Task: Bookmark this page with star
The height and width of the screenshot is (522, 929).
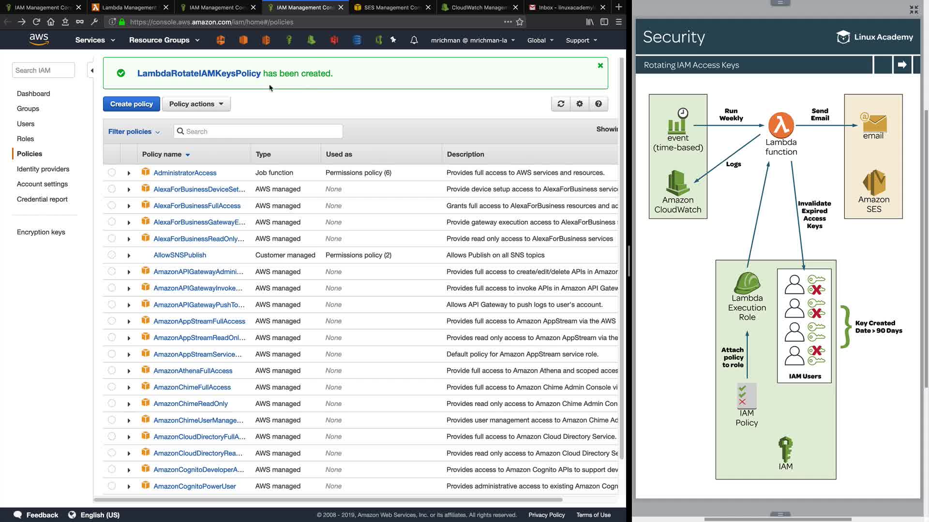Action: pyautogui.click(x=520, y=22)
